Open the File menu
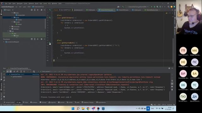Image resolution: width=202 pixels, height=113 pixels. [x=6, y=3]
